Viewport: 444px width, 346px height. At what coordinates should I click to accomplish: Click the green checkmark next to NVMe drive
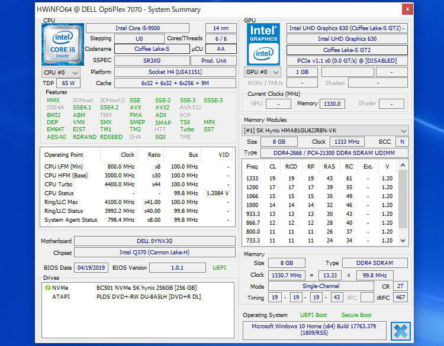(47, 287)
